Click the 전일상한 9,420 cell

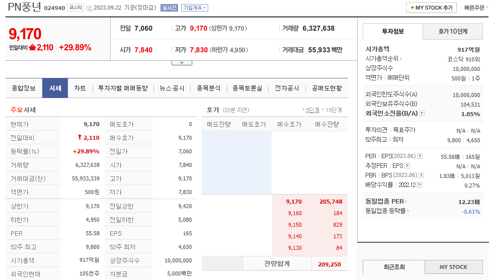[185, 206]
